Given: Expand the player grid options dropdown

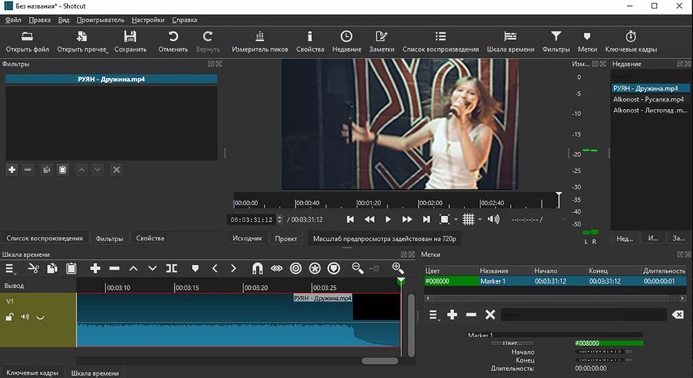Looking at the screenshot, I should point(480,219).
